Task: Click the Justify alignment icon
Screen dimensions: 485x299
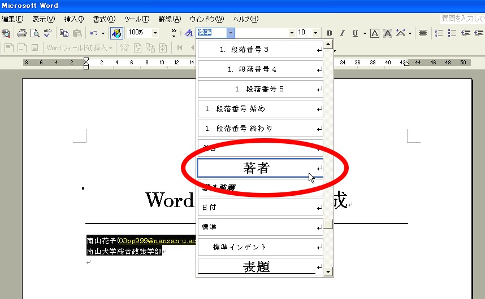Action: (x=423, y=33)
